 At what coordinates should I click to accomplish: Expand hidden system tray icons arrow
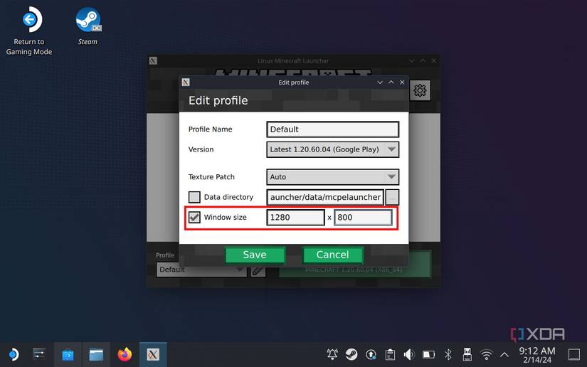504,354
